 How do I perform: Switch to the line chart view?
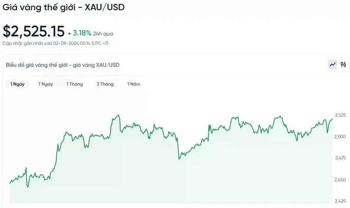tap(333, 65)
